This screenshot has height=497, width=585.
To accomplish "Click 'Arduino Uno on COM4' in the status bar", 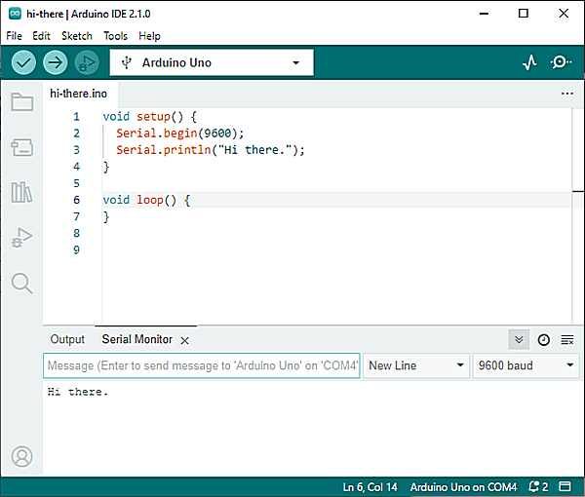I will click(x=463, y=487).
